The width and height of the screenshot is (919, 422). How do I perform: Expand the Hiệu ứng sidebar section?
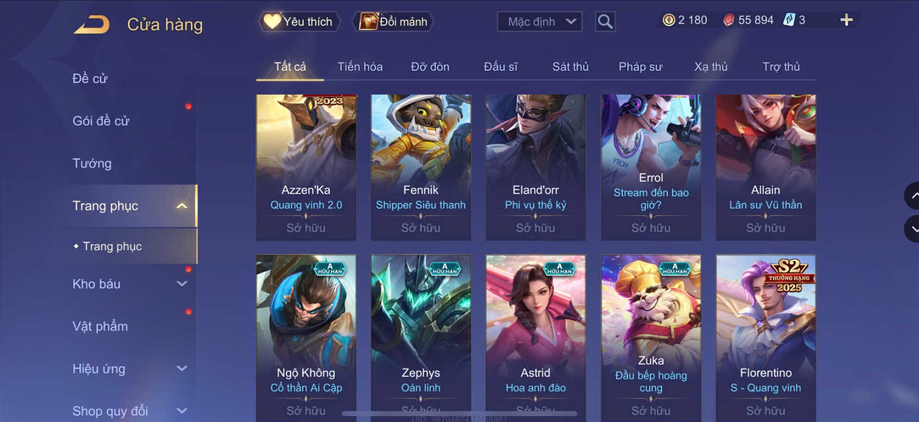pos(182,369)
